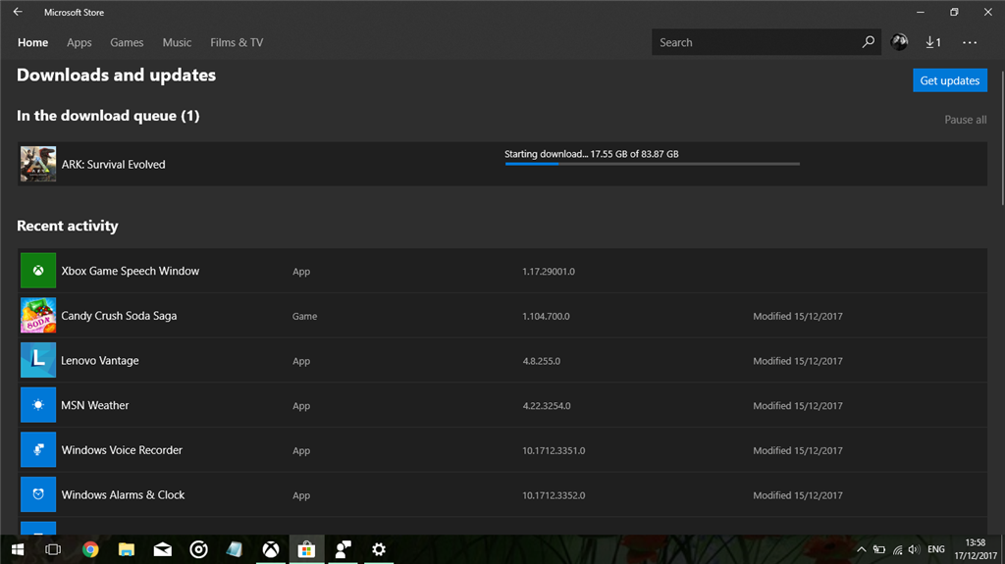1005x564 pixels.
Task: Click the ENG language indicator
Action: coord(935,550)
